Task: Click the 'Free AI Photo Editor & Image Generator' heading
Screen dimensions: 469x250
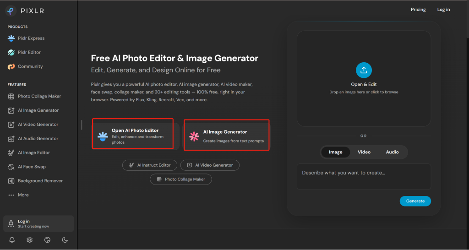Action: (x=175, y=58)
